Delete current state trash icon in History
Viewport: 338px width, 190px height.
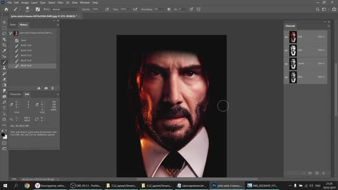[53, 88]
